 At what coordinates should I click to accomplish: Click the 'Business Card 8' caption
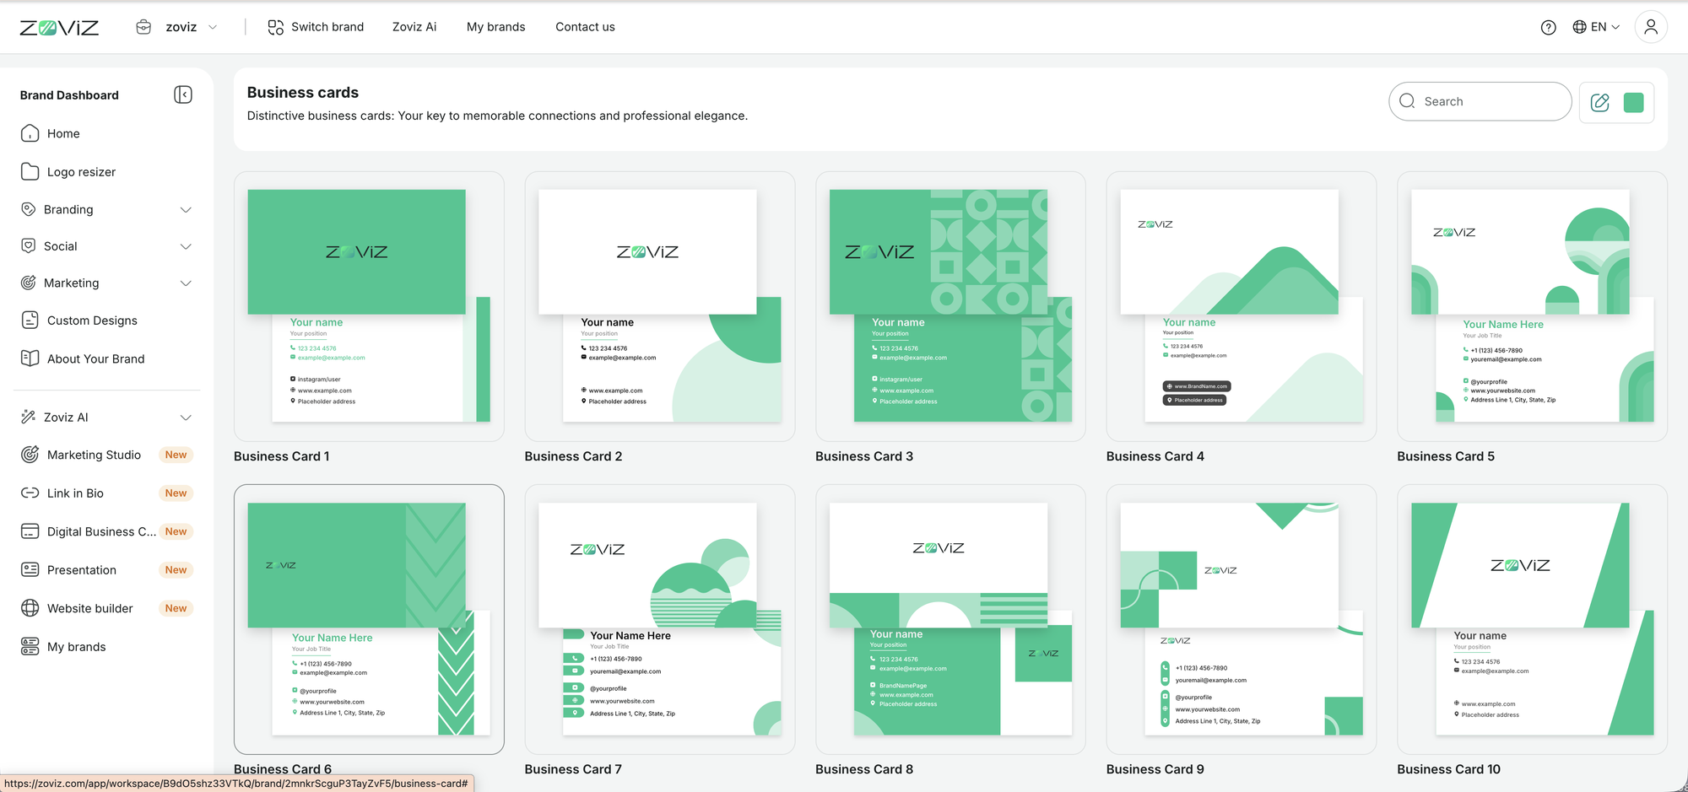pos(864,769)
